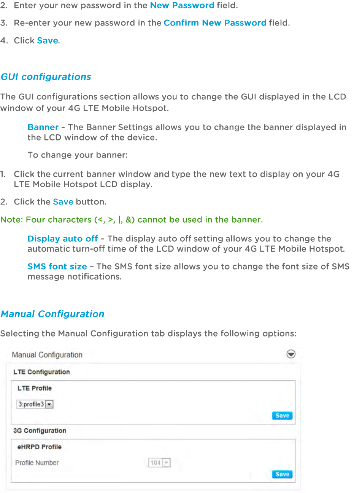Save the eHRPD Profile setting
The height and width of the screenshot is (493, 354).
click(282, 474)
